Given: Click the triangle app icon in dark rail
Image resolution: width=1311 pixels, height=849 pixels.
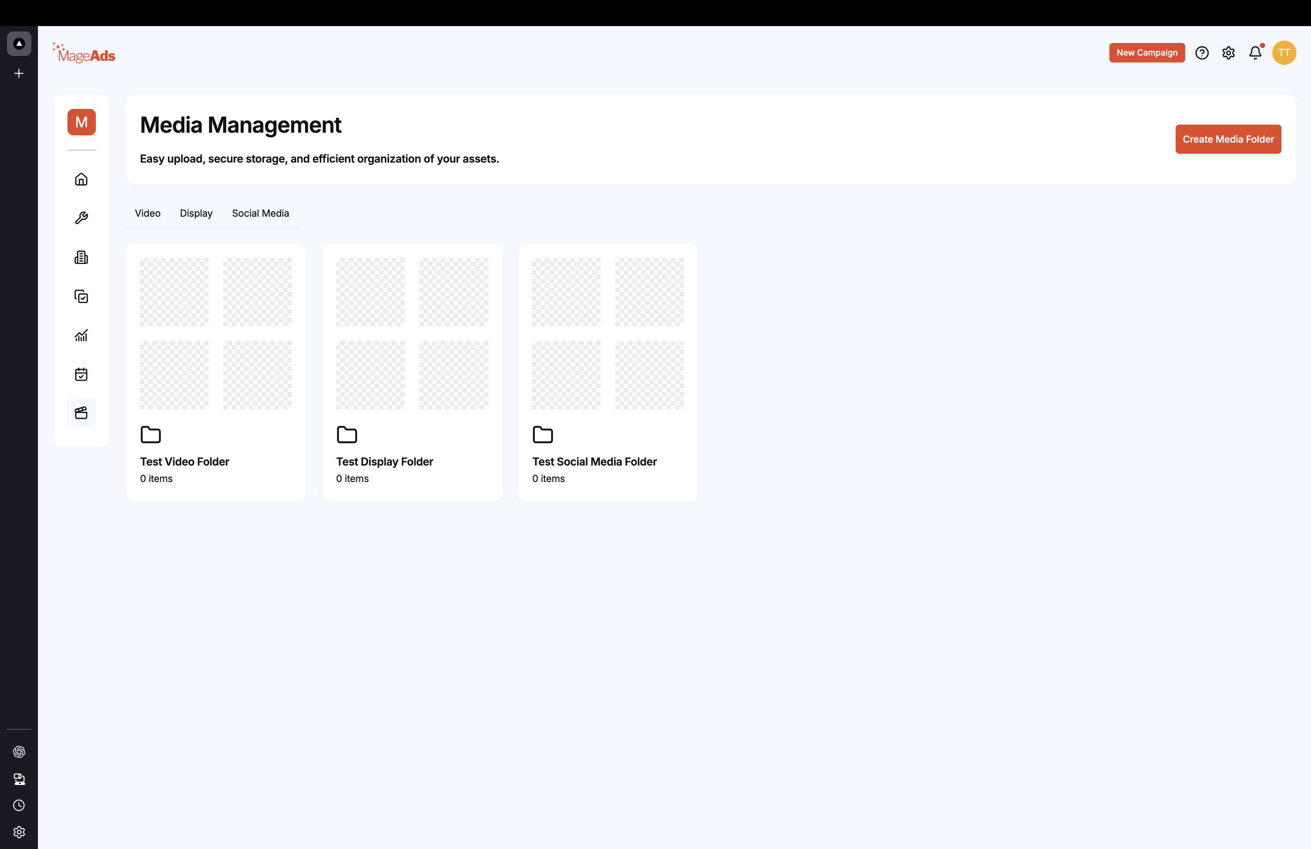Looking at the screenshot, I should 19,44.
